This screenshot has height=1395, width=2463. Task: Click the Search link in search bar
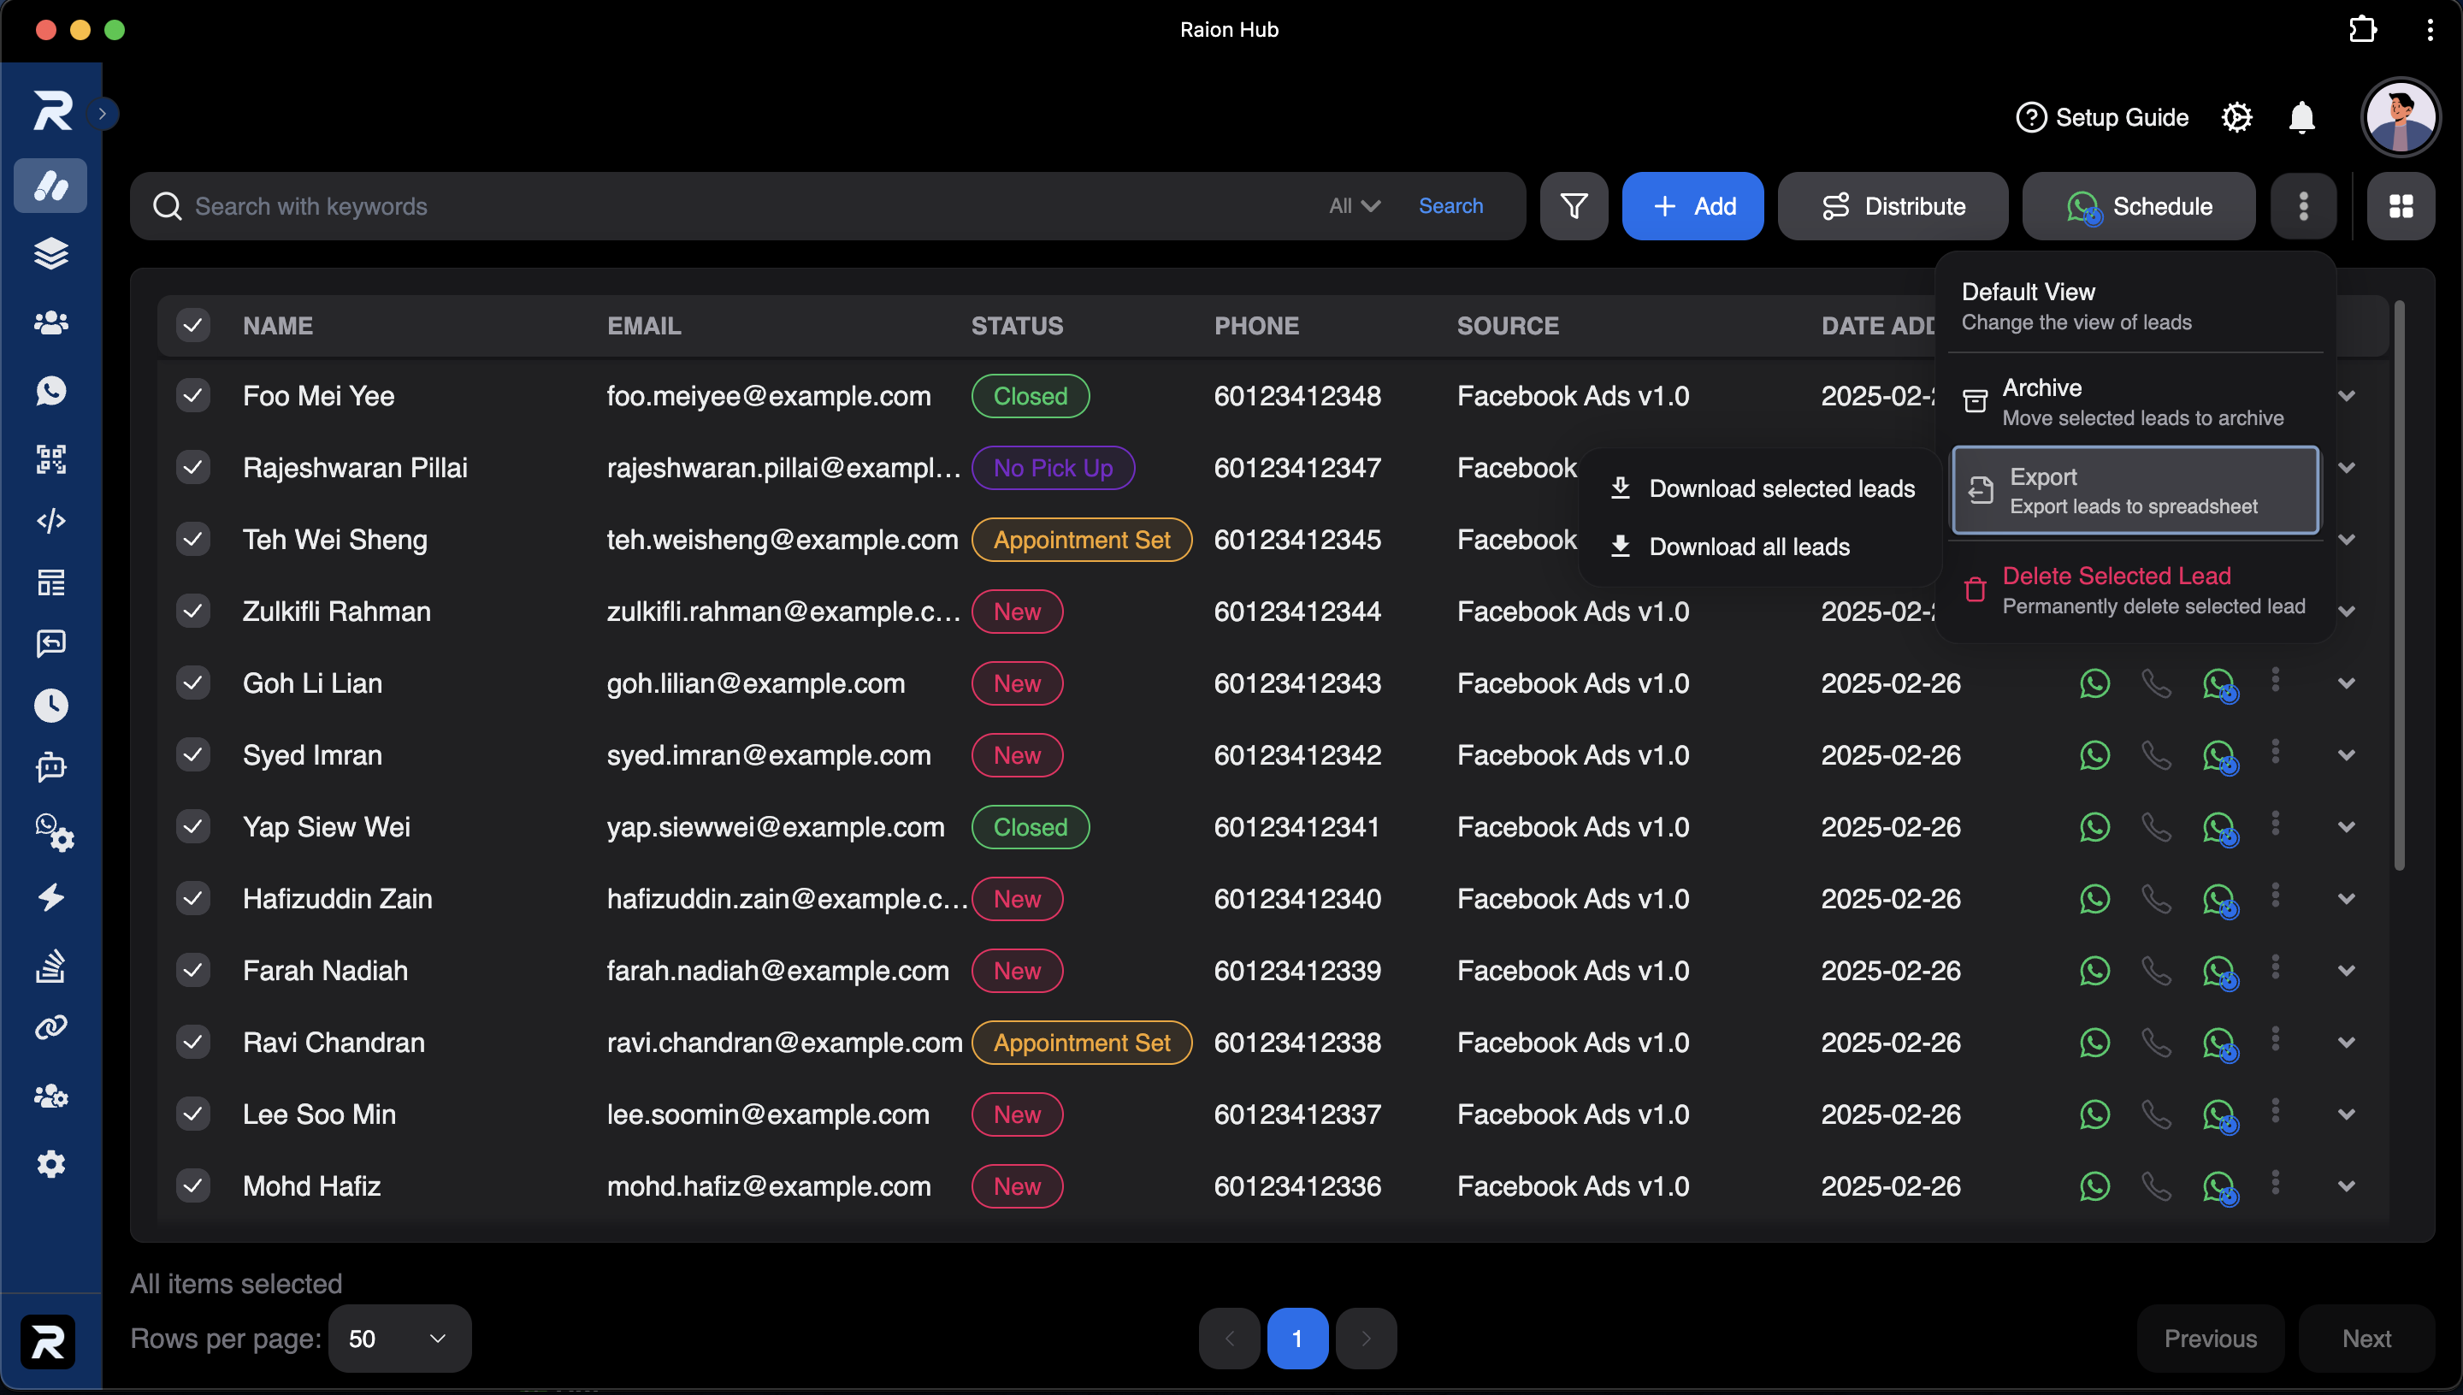(1450, 206)
